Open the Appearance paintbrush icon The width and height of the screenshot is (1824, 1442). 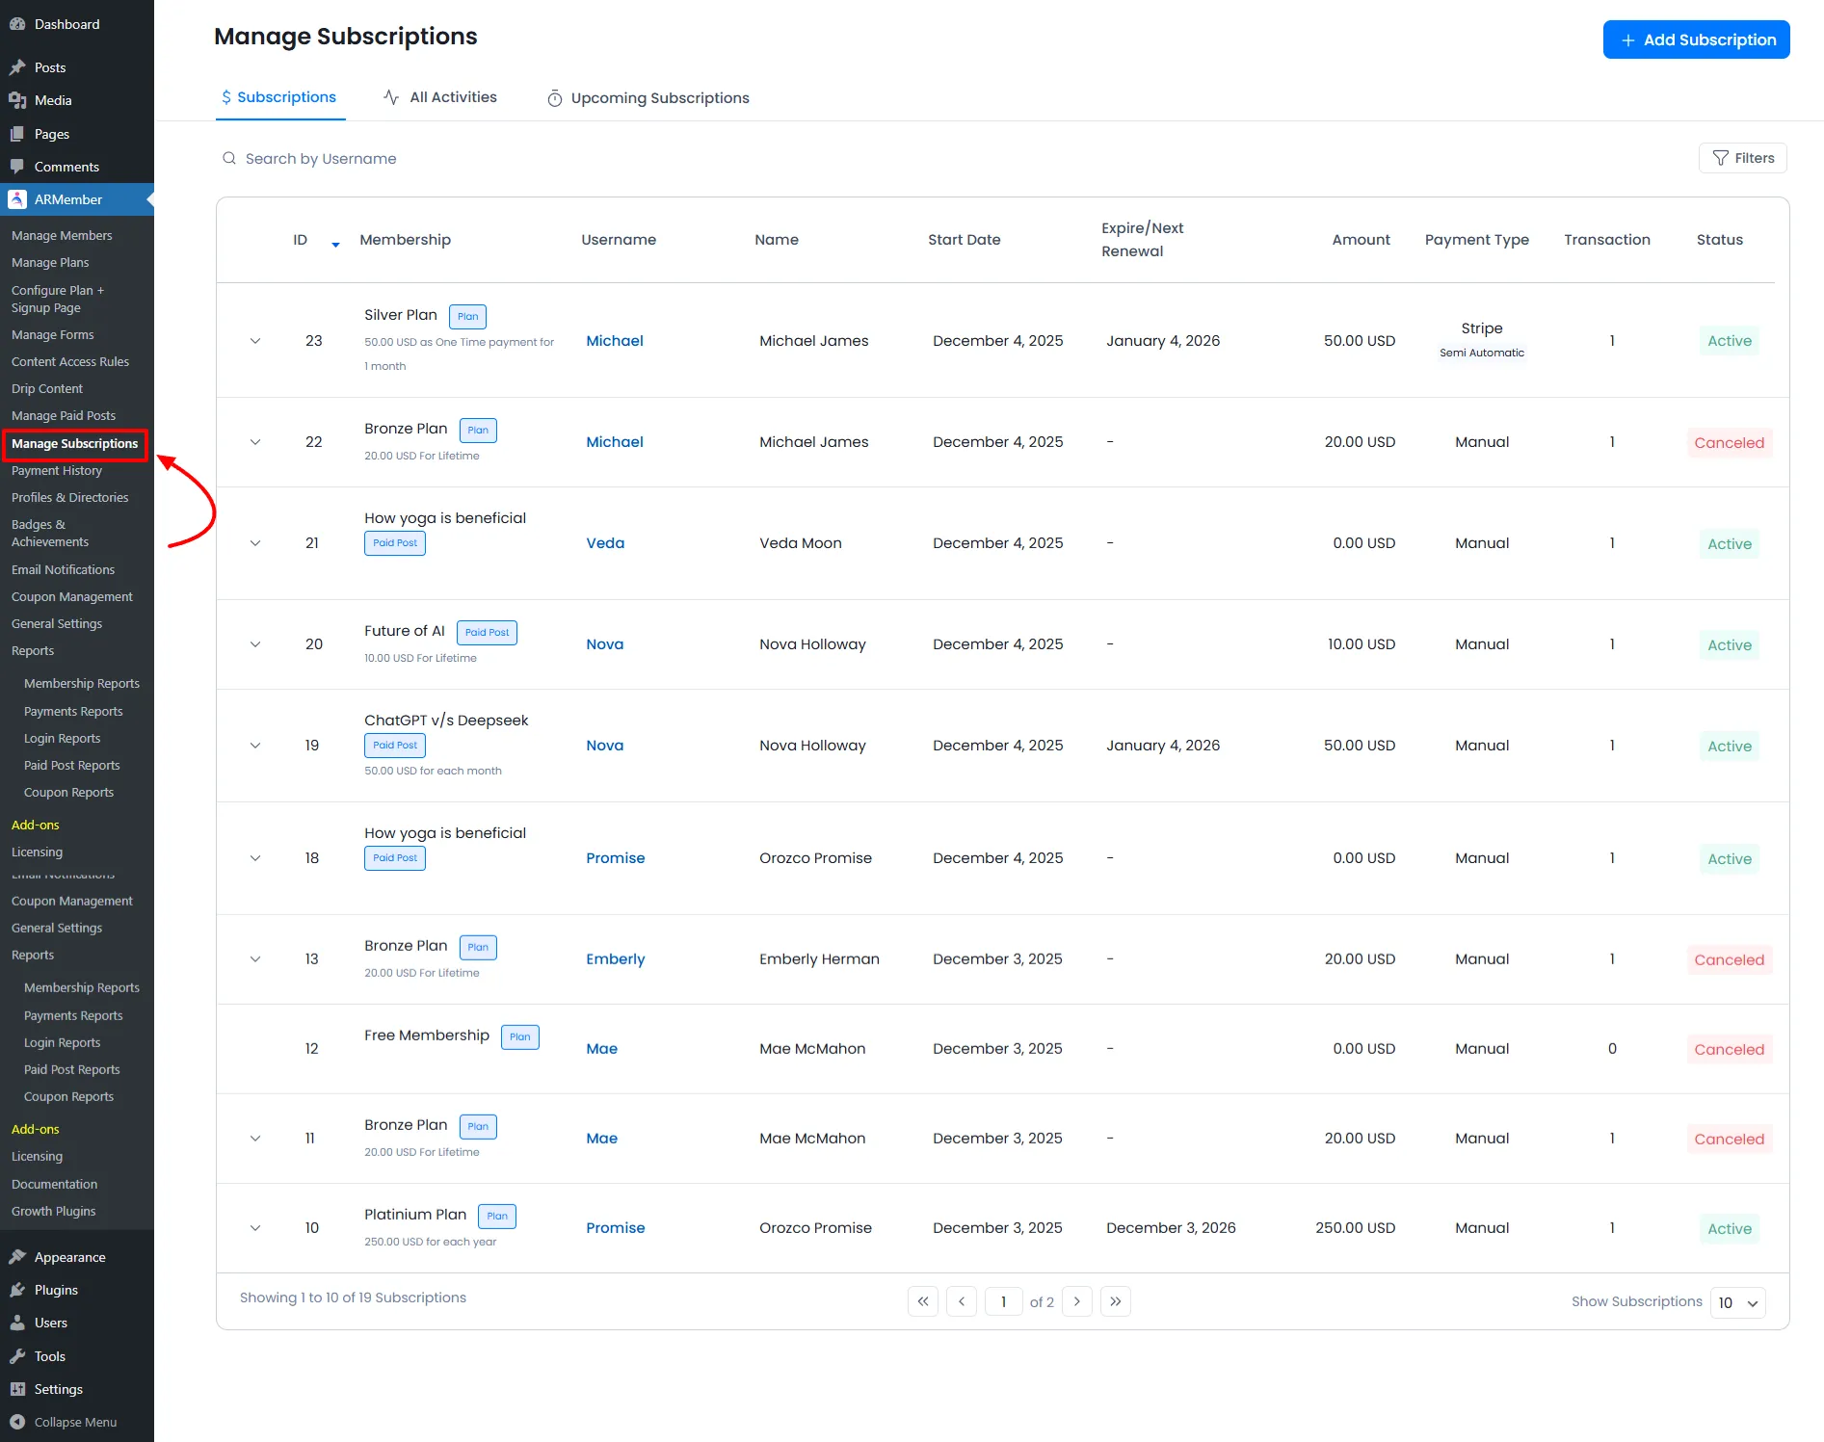tap(17, 1257)
